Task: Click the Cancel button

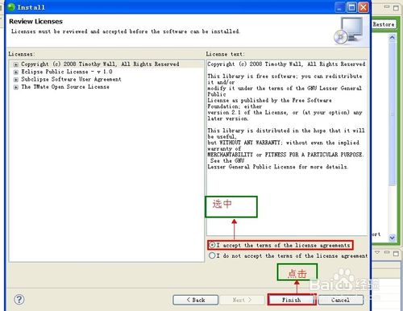Action: pos(341,300)
